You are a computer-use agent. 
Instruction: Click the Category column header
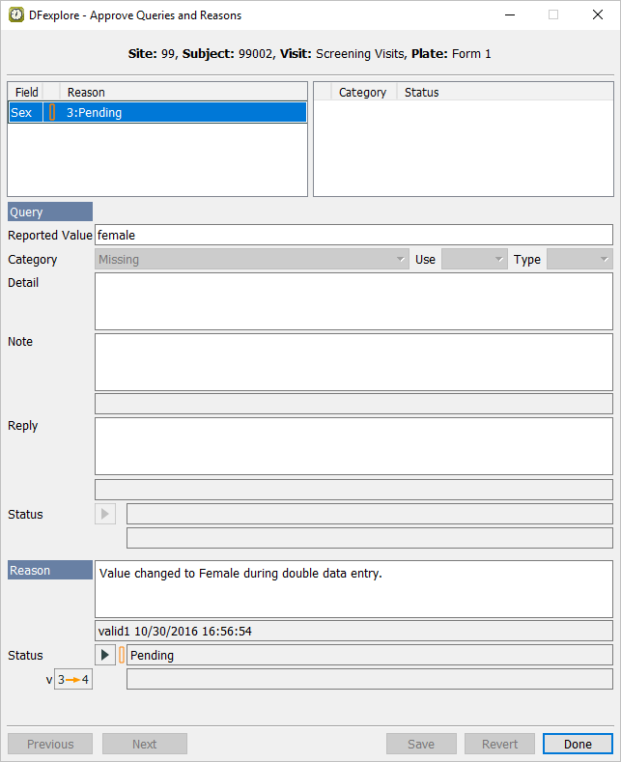click(x=362, y=92)
